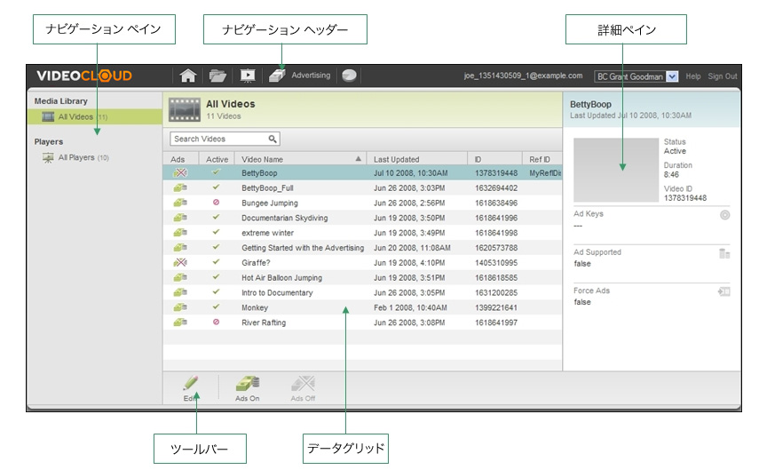759x470 pixels.
Task: Open the Help link
Action: point(693,76)
